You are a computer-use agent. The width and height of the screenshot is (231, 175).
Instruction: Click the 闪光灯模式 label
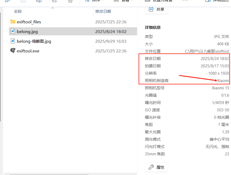coord(155,147)
